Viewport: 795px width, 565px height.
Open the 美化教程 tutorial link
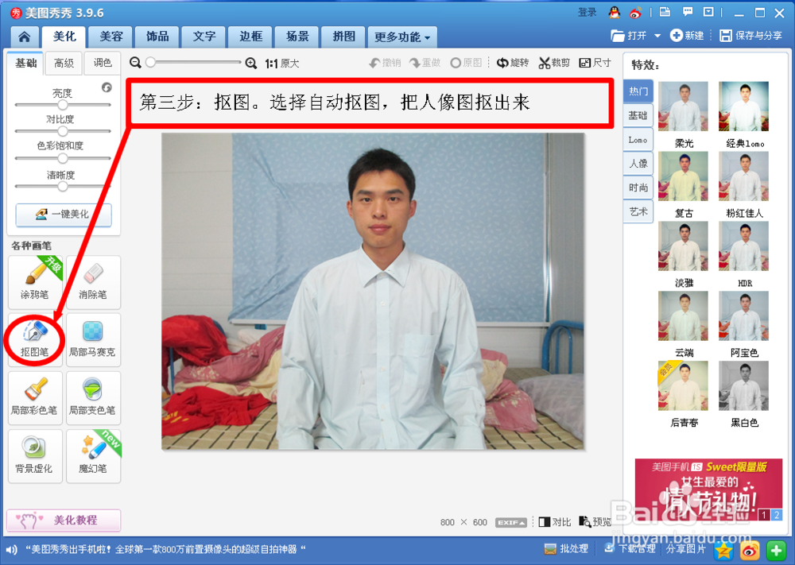63,520
